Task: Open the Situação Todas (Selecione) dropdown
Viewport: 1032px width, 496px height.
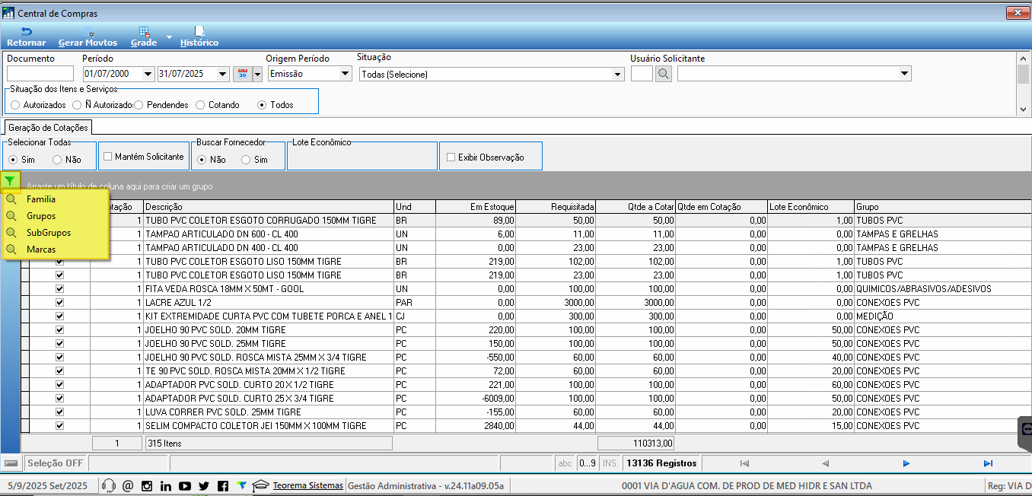Action: coord(618,74)
